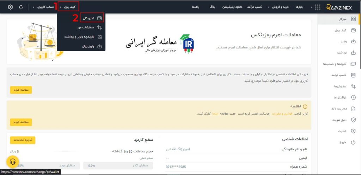Open the apps grid icon
361x175 pixels.
[x=318, y=7]
